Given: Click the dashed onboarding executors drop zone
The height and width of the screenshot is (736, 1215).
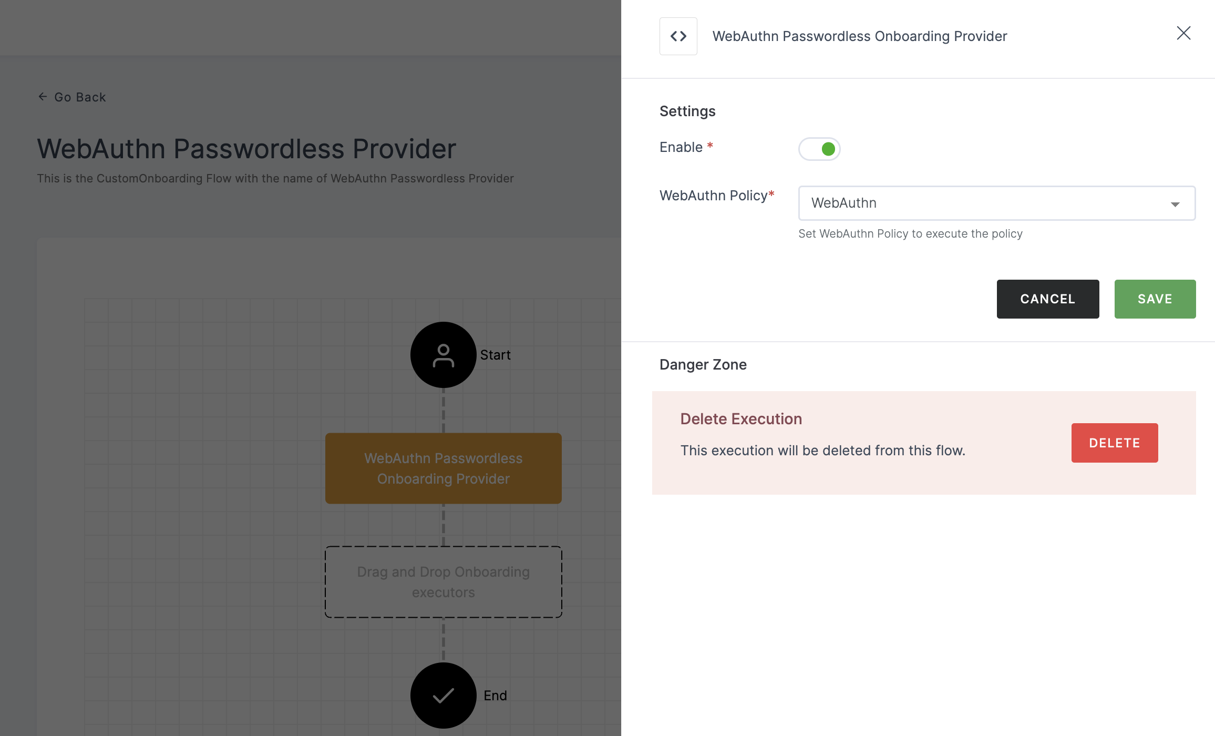Looking at the screenshot, I should (444, 581).
